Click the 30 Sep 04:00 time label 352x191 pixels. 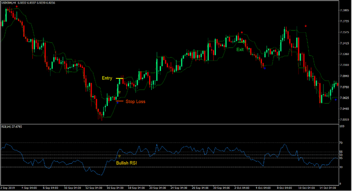click(222, 188)
